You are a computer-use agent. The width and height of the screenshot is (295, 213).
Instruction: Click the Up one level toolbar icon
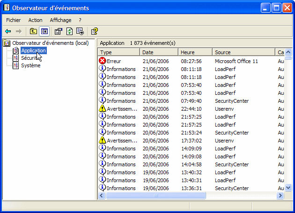tap(33, 31)
